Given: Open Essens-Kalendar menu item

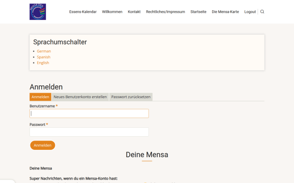Looking at the screenshot, I should (x=83, y=12).
